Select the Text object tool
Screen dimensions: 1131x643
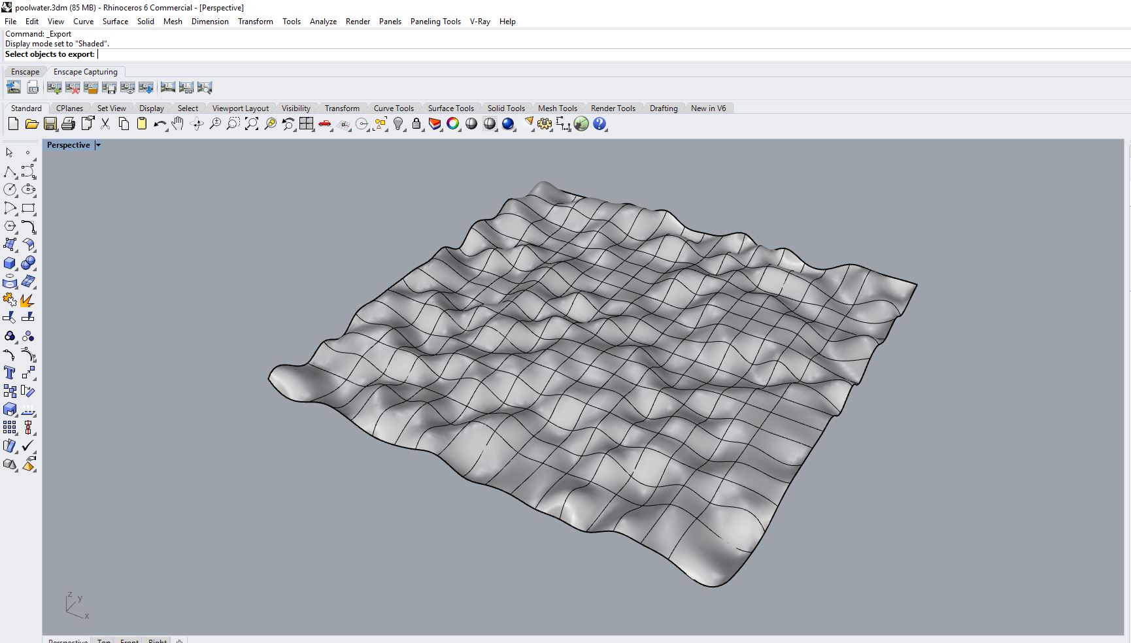pos(10,372)
